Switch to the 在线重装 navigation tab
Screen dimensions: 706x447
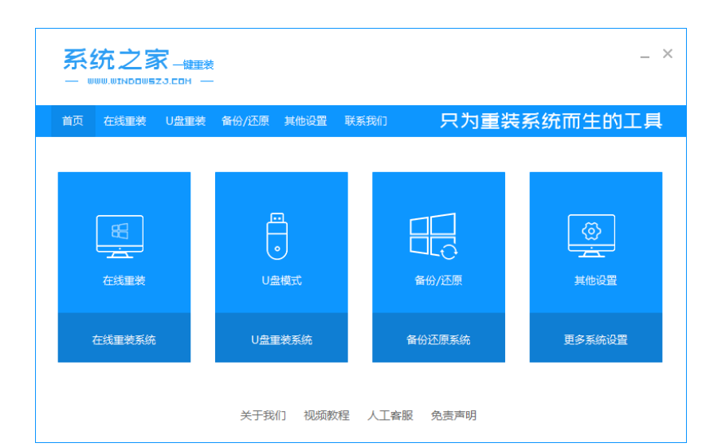[124, 121]
